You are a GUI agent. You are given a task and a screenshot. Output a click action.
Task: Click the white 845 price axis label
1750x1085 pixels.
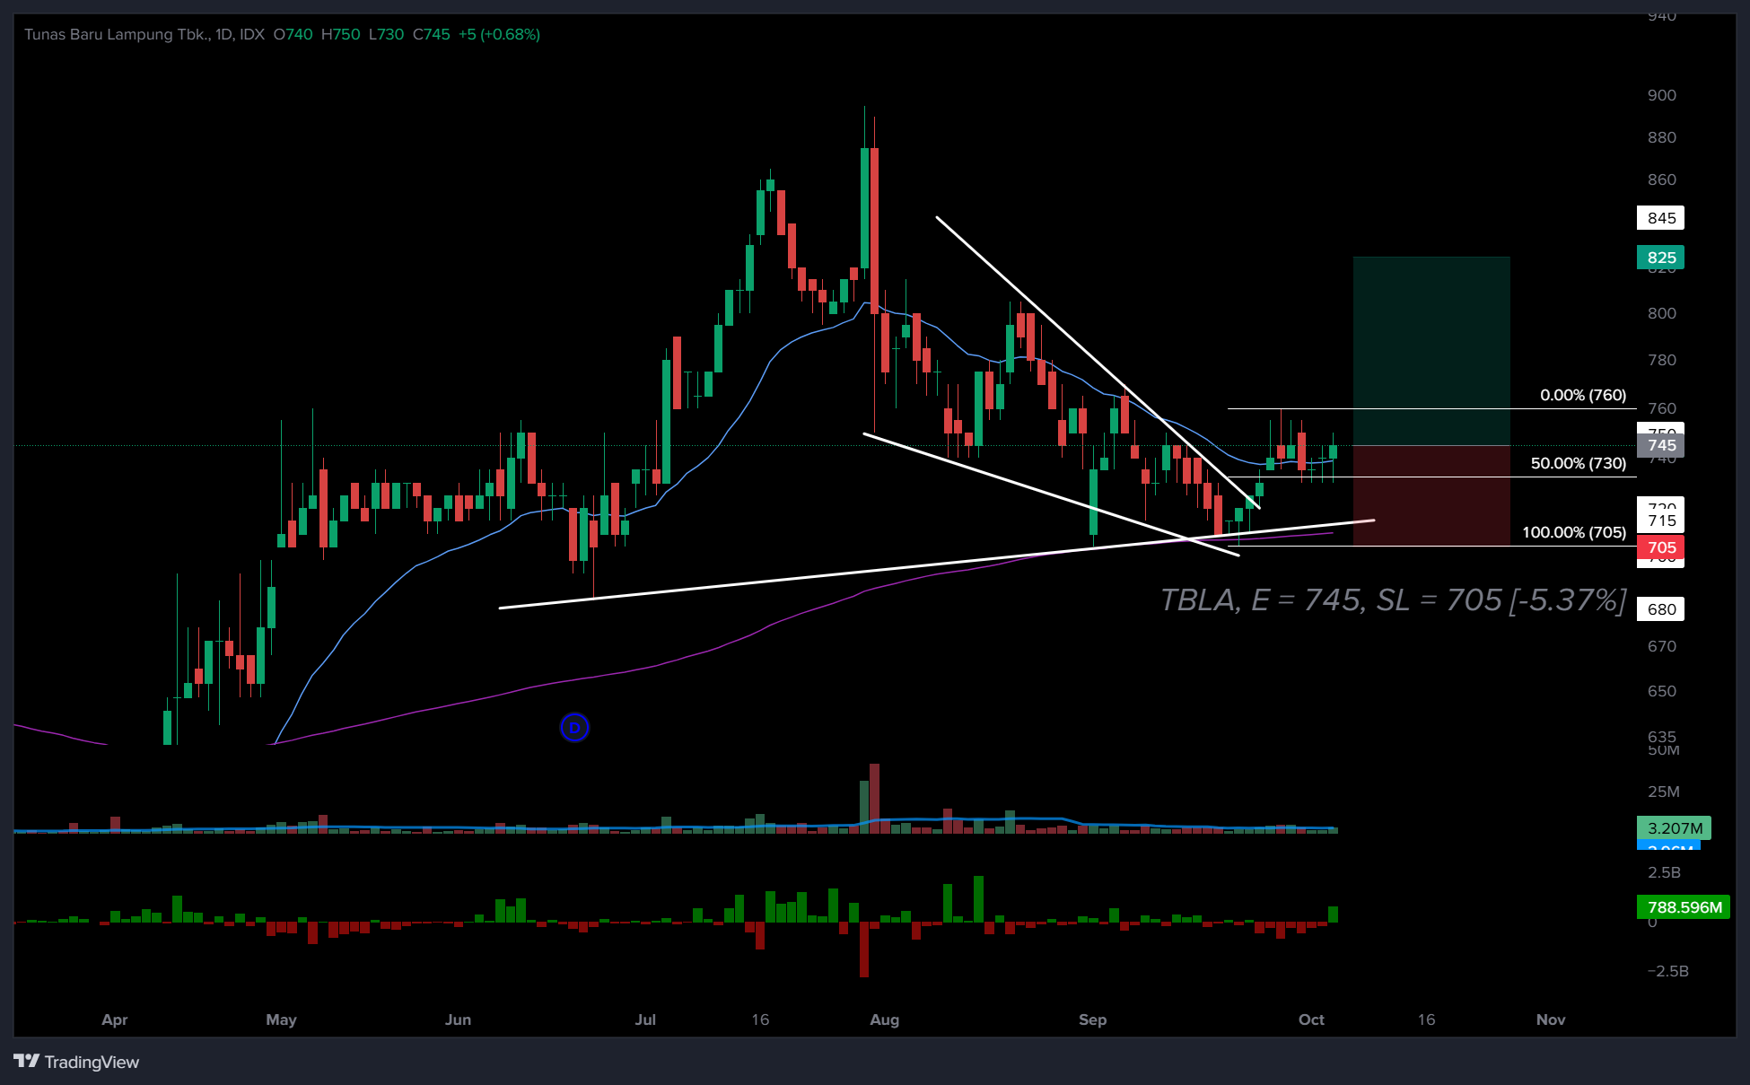(x=1661, y=218)
